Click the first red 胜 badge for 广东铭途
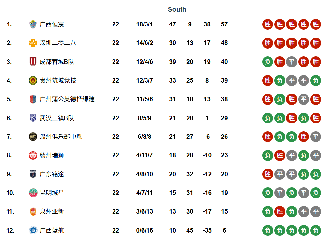 pos(268,174)
